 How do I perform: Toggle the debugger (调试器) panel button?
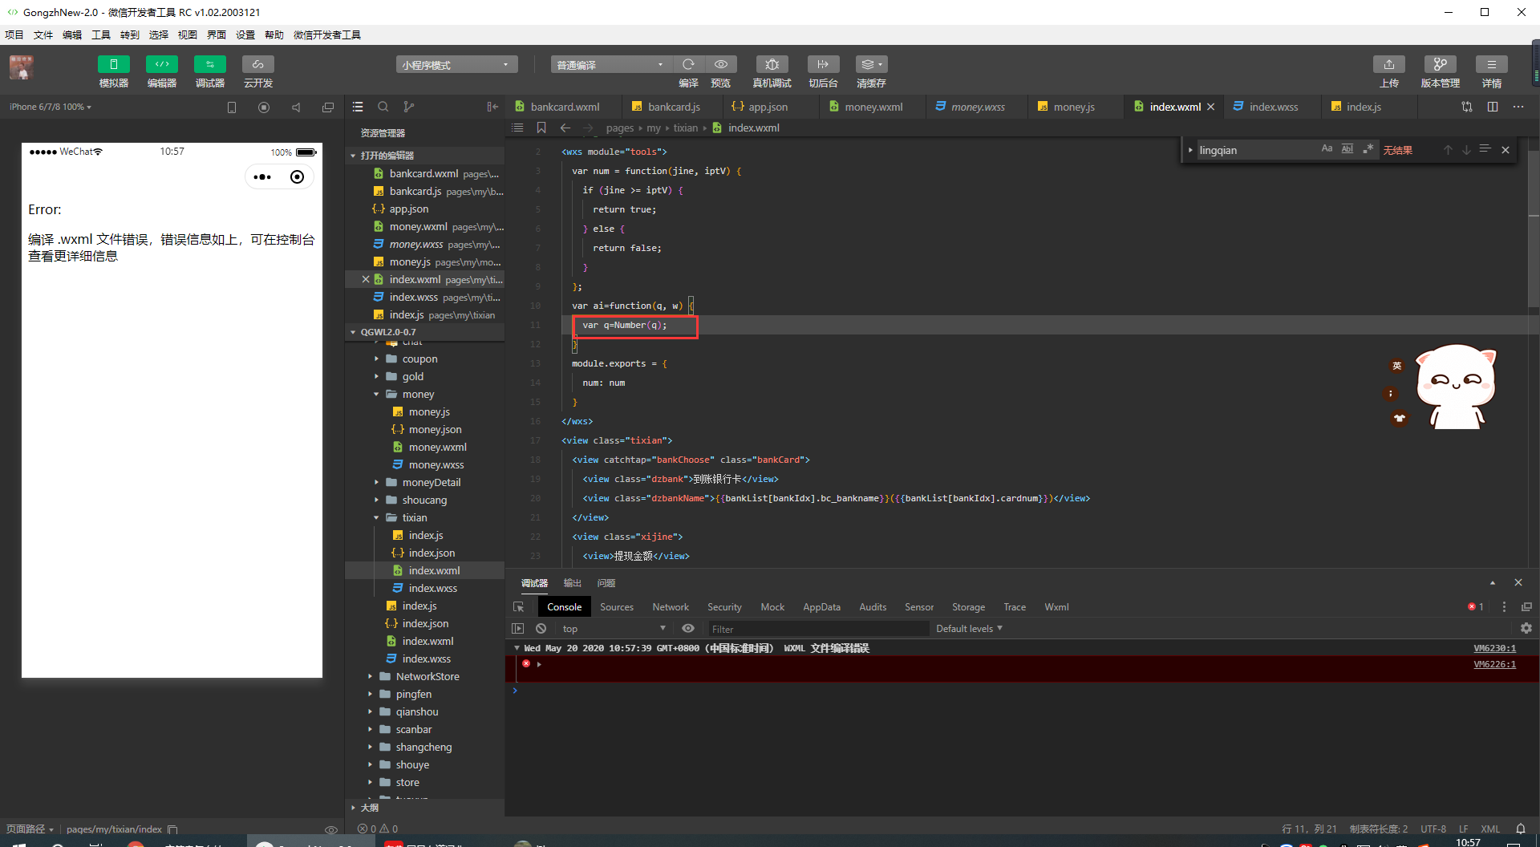209,64
